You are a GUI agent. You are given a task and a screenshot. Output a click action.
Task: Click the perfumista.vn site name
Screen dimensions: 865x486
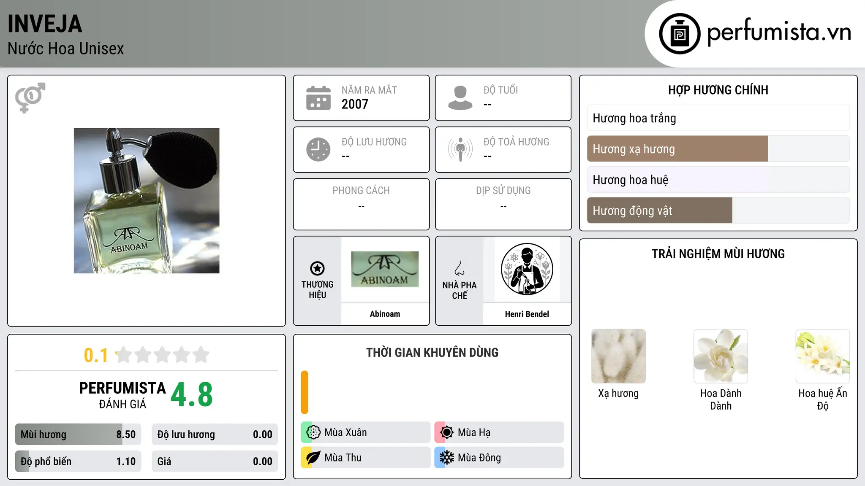pos(779,32)
